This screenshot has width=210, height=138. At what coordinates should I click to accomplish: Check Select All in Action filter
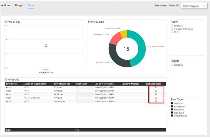[x=172, y=26]
